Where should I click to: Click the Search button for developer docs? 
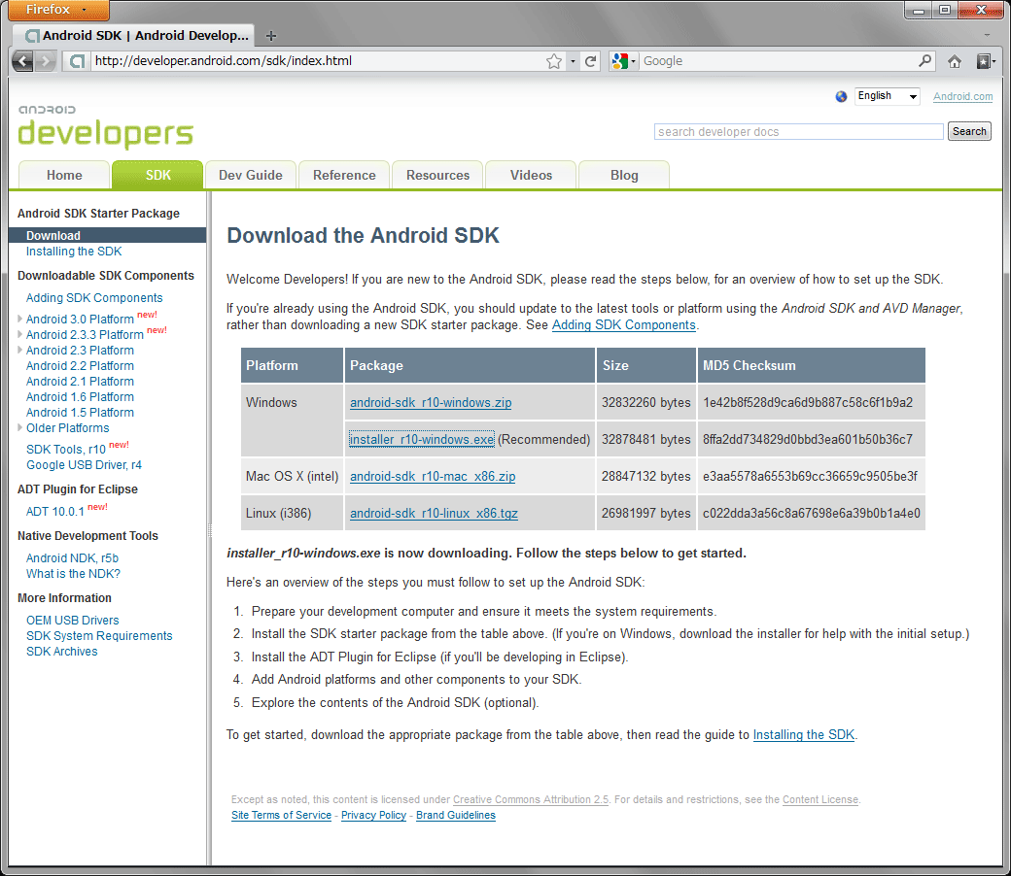[x=969, y=131]
